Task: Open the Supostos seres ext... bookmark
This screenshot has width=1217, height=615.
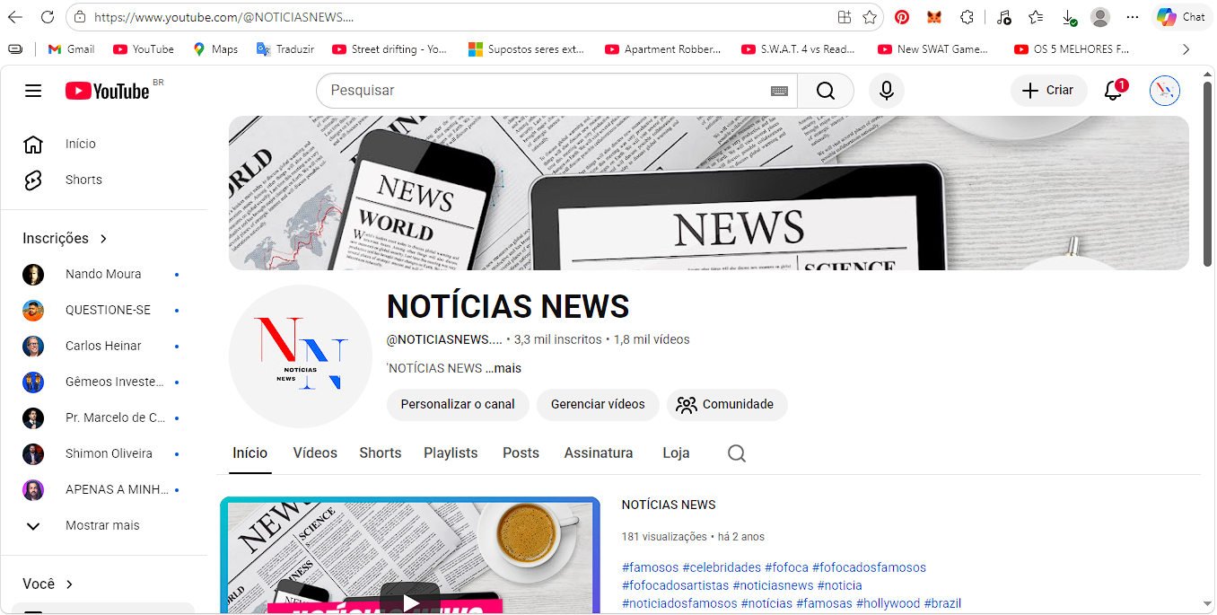Action: (x=527, y=49)
